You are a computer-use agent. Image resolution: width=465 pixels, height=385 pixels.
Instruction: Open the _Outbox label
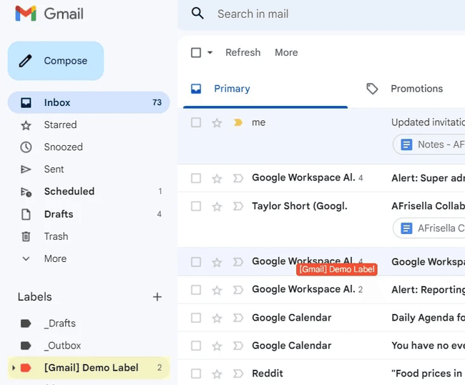click(89, 346)
